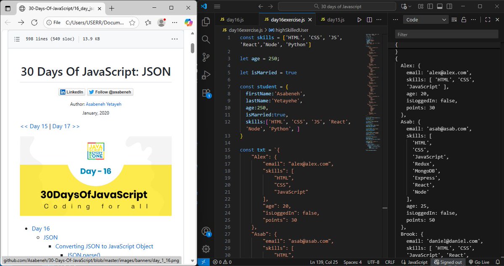Go forward in VS Code navigation history

coord(270,6)
